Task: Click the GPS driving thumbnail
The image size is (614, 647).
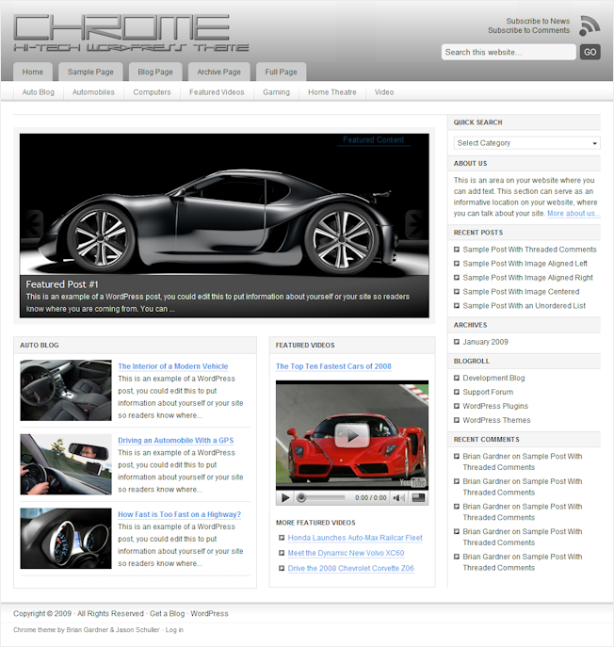Action: [66, 464]
